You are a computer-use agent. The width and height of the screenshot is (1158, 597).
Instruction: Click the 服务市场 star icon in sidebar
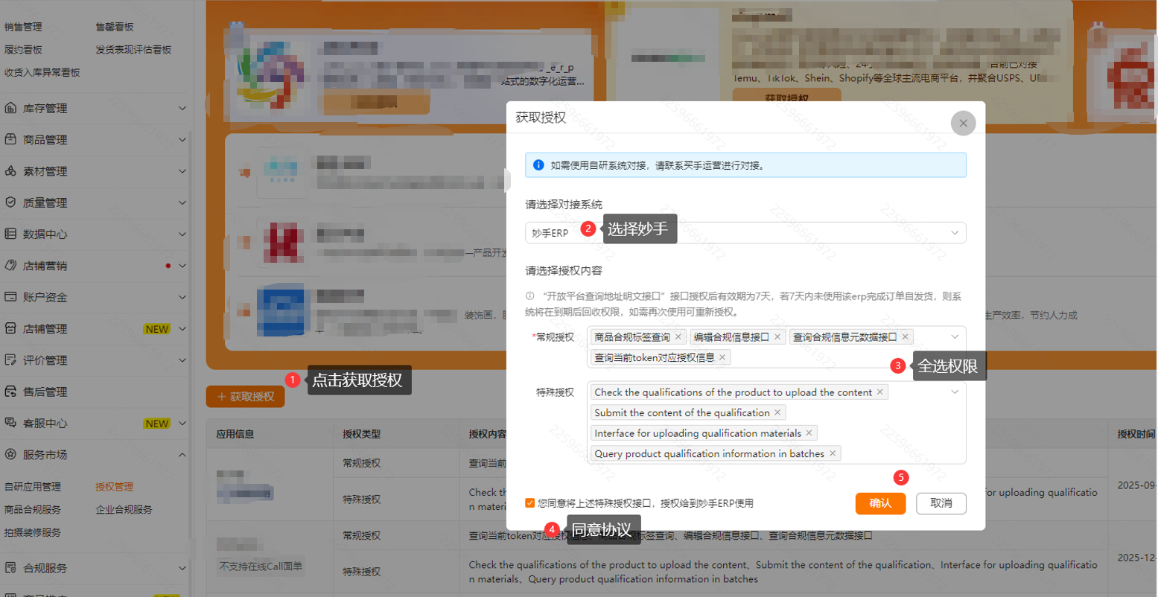[10, 454]
